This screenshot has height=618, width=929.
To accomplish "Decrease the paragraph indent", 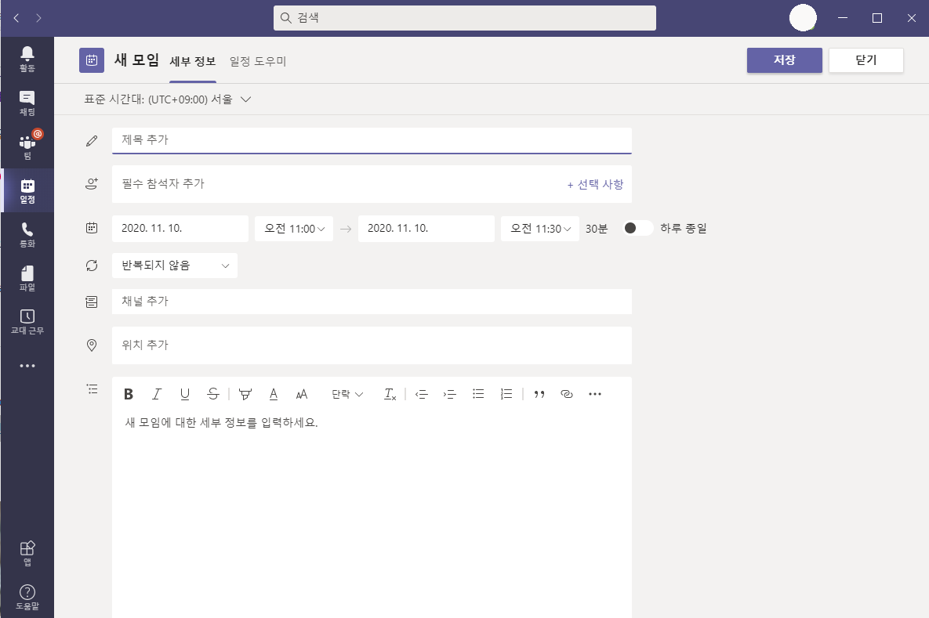I will pyautogui.click(x=421, y=394).
